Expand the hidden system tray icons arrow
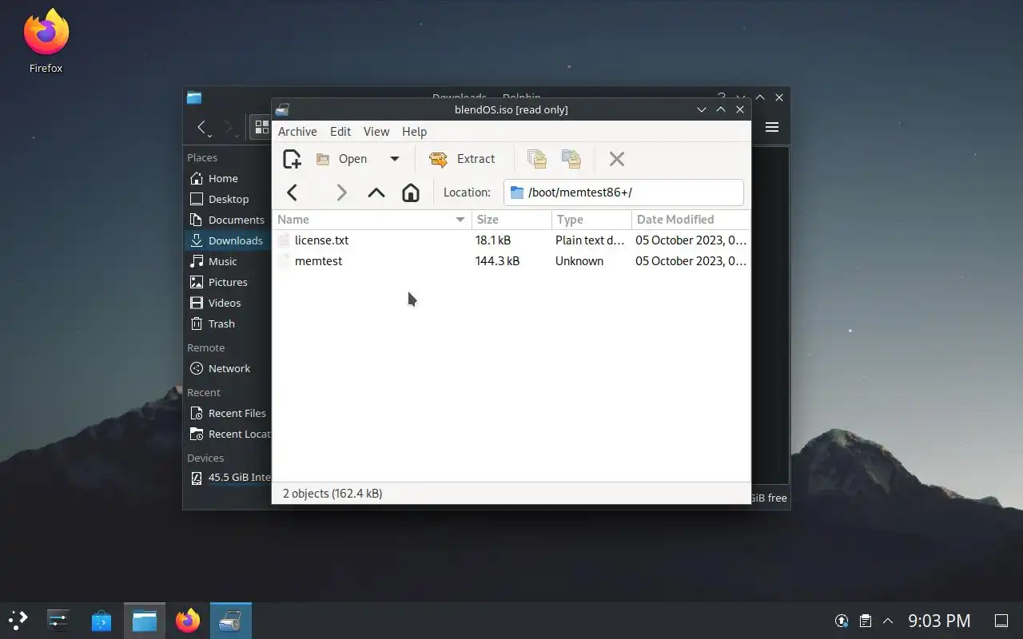This screenshot has width=1023, height=639. click(887, 621)
